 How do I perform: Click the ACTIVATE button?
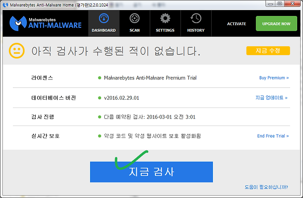pos(237,24)
